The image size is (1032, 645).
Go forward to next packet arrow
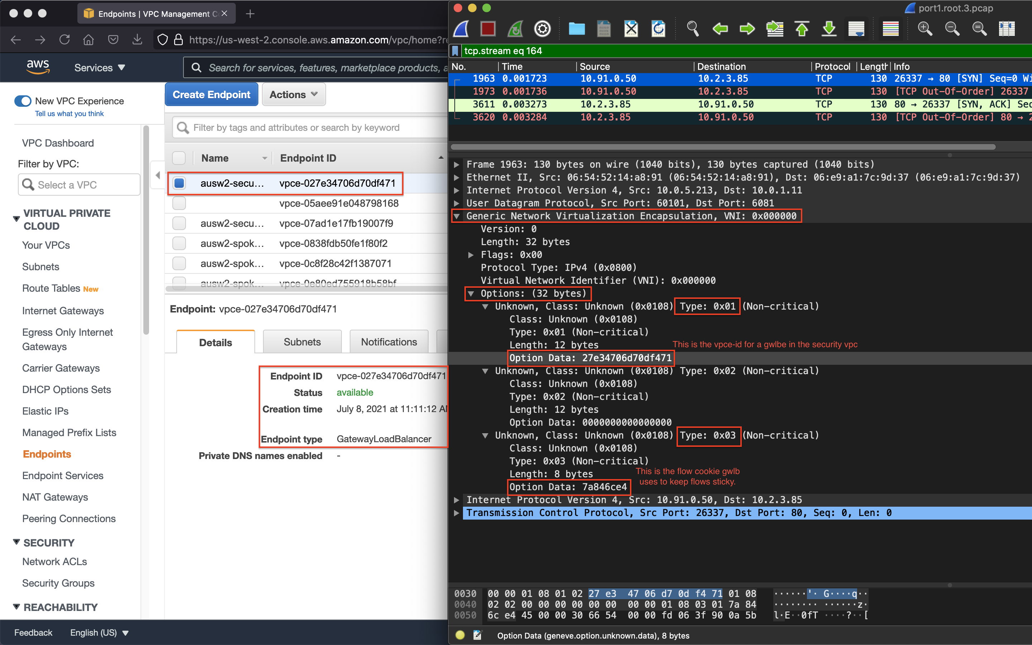coord(747,29)
